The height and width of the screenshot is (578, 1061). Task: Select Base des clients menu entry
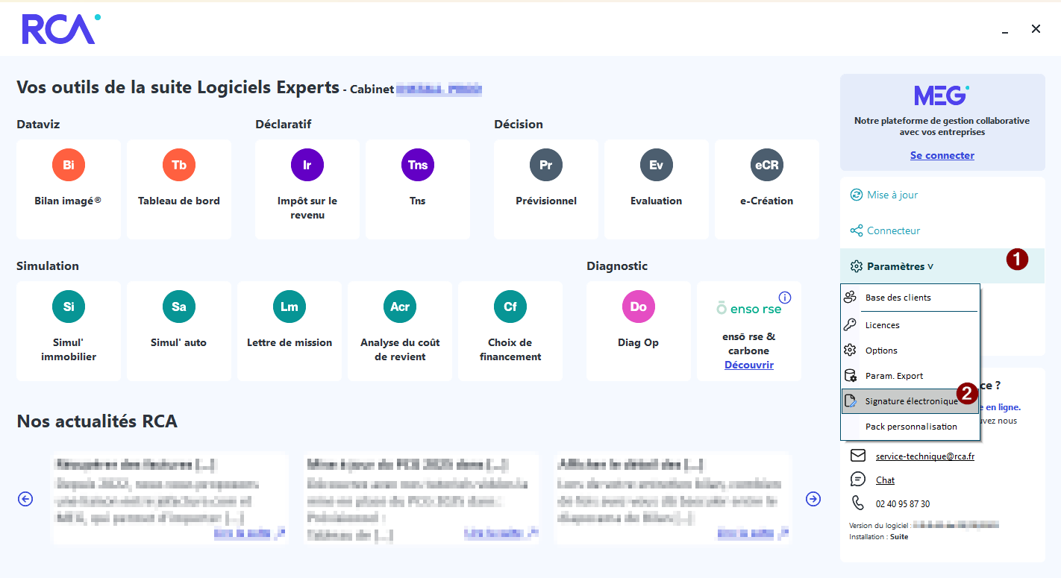(910, 298)
